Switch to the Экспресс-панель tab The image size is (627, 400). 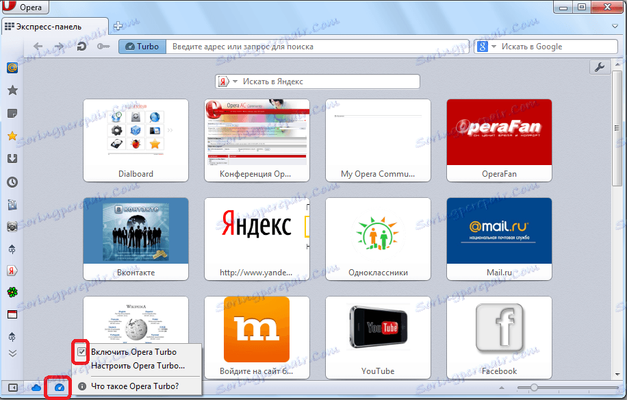[x=55, y=27]
